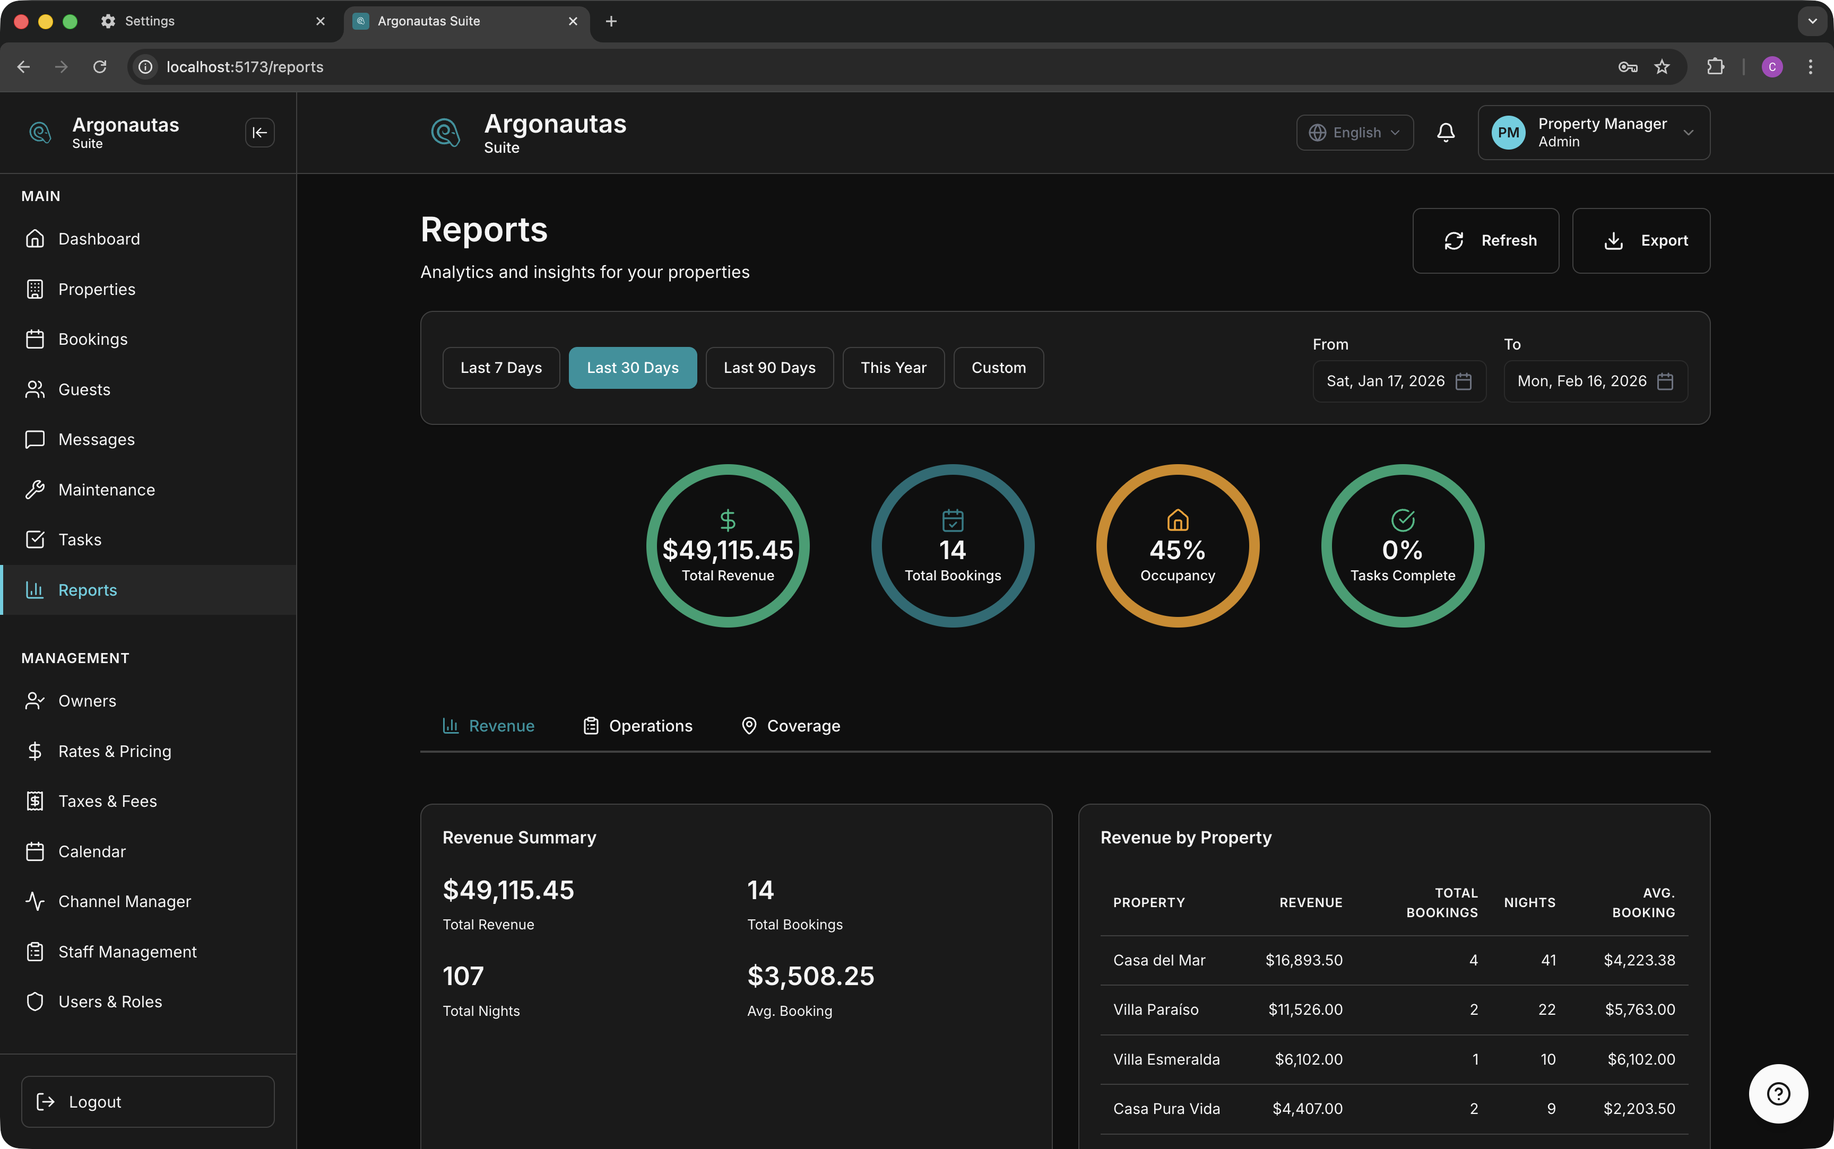Image resolution: width=1834 pixels, height=1149 pixels.
Task: Click the Rates & Pricing dollar icon
Action: point(35,751)
